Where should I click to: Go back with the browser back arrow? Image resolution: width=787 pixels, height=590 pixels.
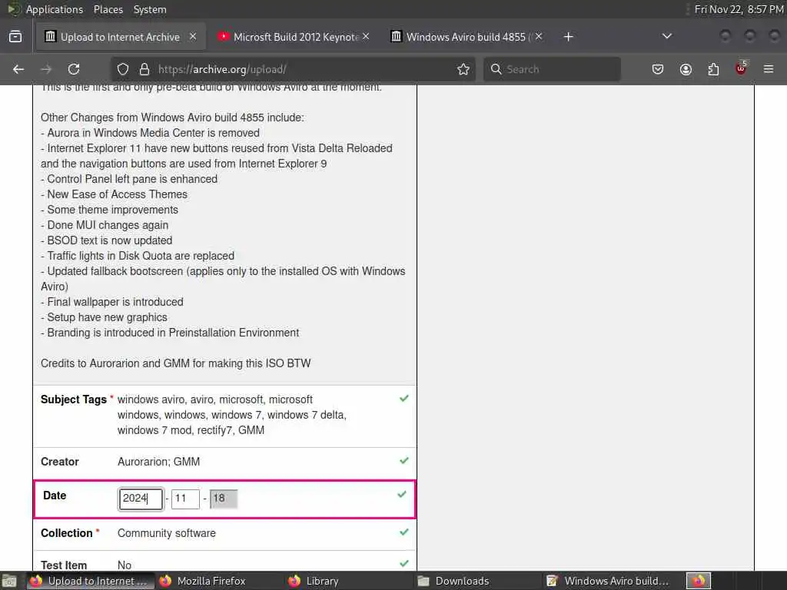[x=18, y=69]
